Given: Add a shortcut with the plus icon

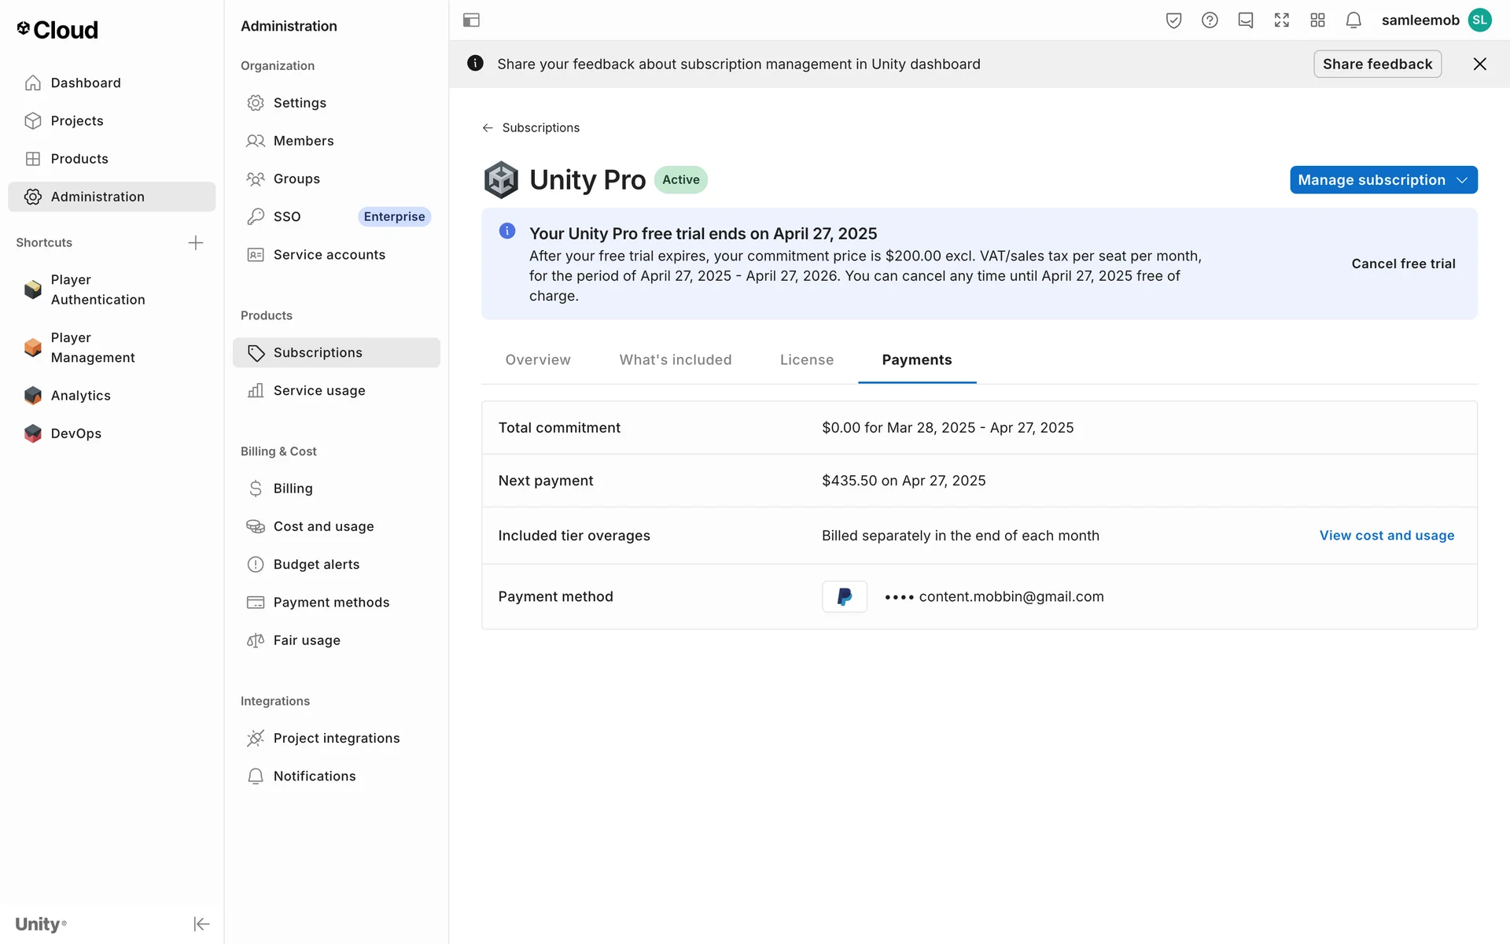Looking at the screenshot, I should coord(196,242).
